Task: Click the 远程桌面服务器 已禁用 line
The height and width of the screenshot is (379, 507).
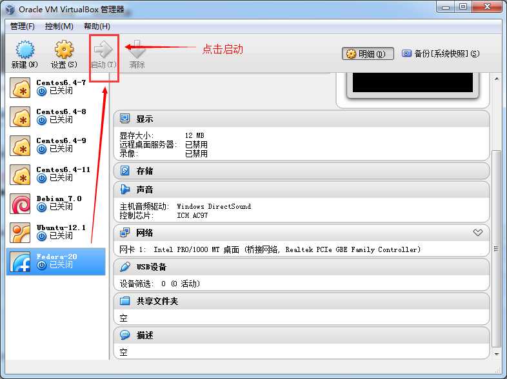Action: [x=163, y=144]
